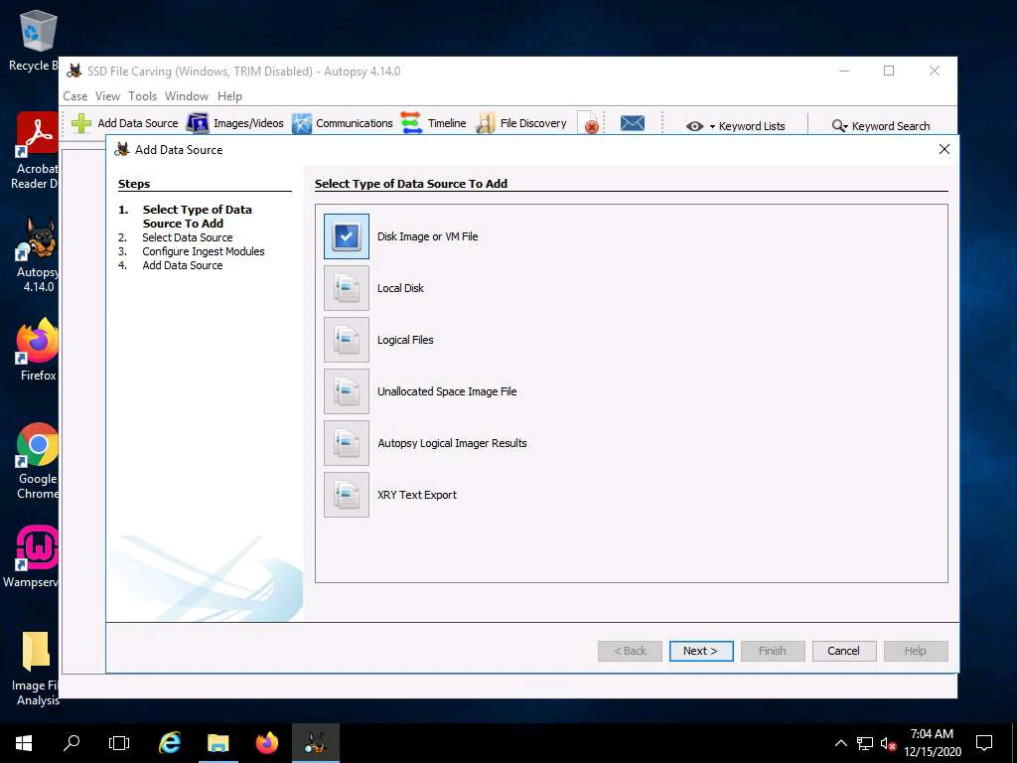Click the Cancel button

click(x=844, y=651)
